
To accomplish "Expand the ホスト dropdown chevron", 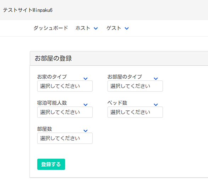I will point(96,28).
